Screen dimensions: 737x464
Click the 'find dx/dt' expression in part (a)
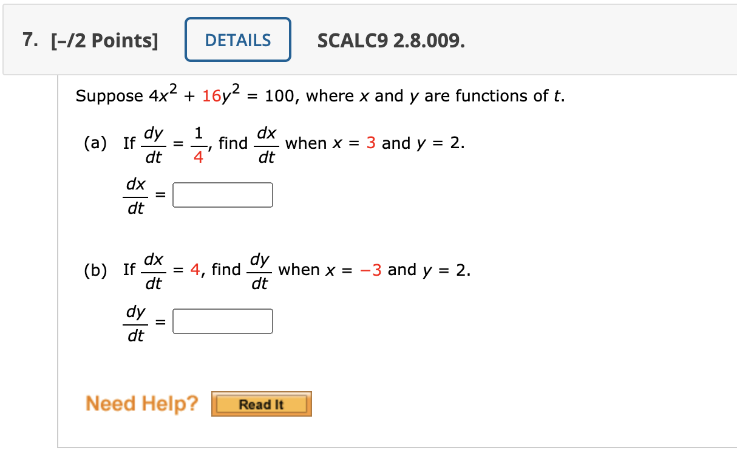249,143
